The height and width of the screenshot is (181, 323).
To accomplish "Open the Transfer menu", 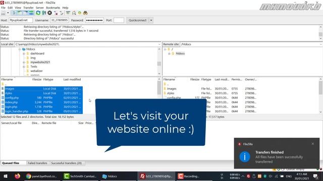I will tap(28, 8).
